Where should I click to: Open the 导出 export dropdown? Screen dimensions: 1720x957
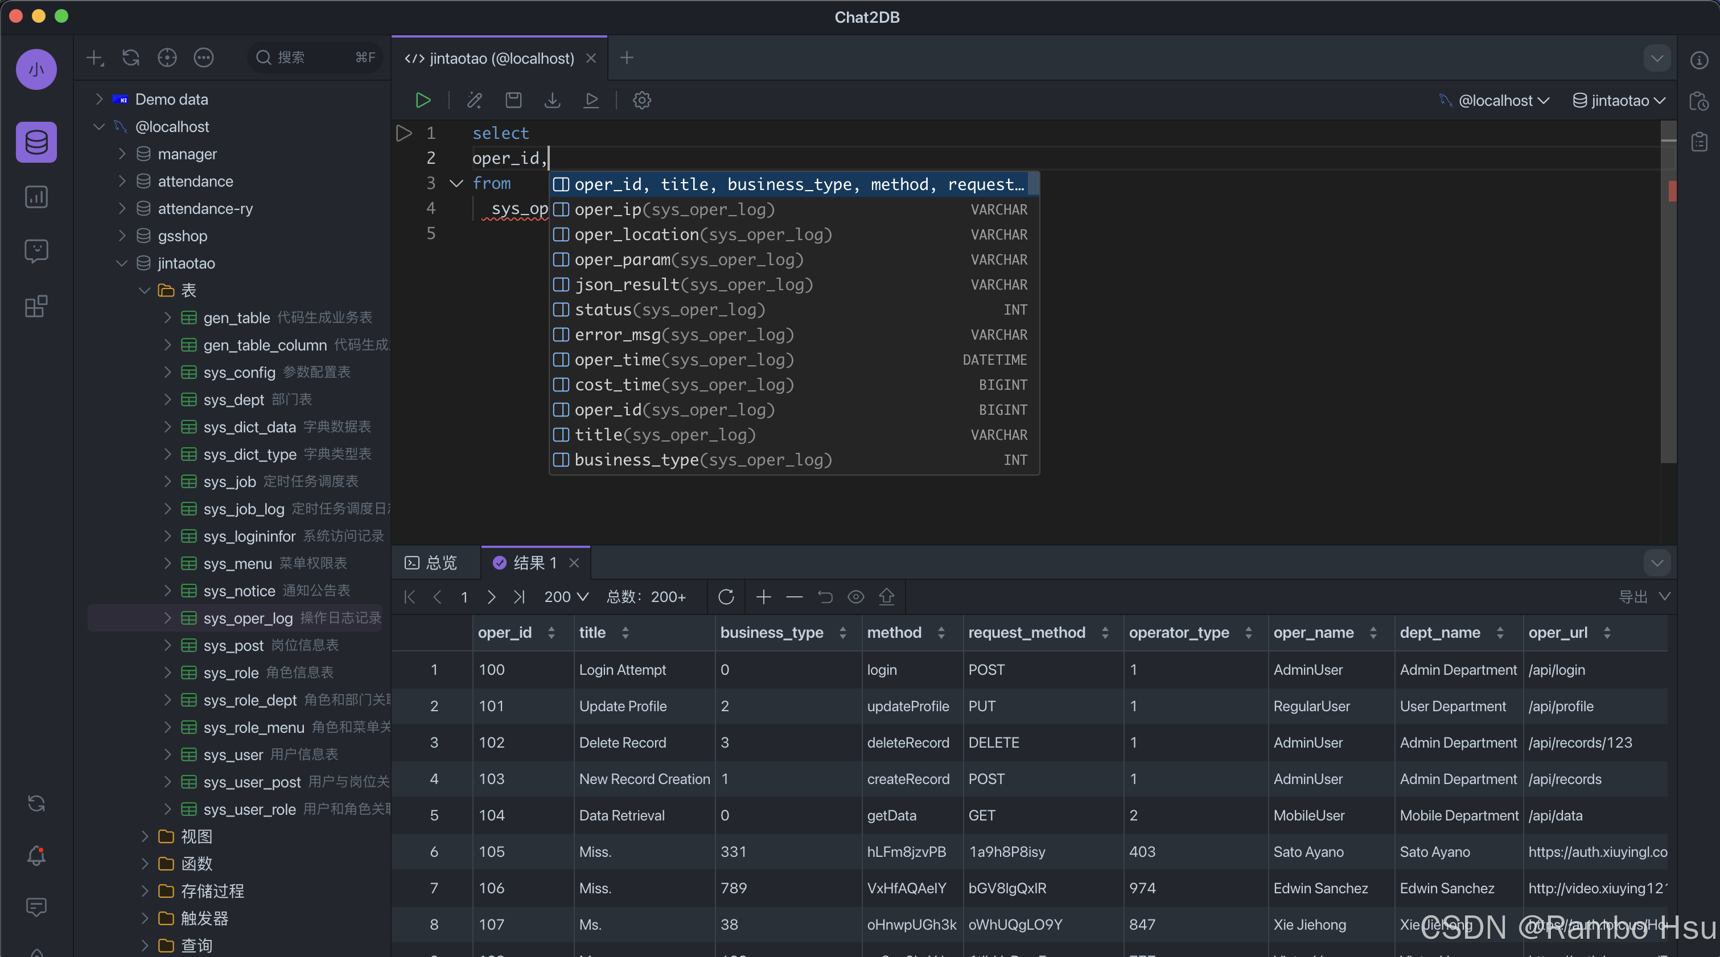tap(1644, 597)
